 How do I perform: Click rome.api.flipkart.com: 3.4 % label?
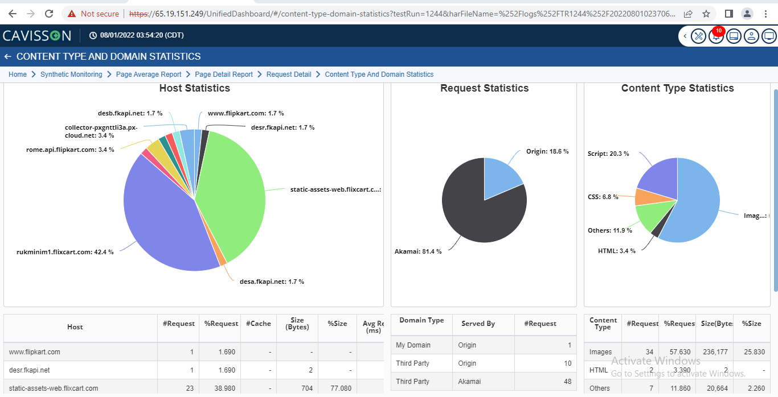(70, 150)
